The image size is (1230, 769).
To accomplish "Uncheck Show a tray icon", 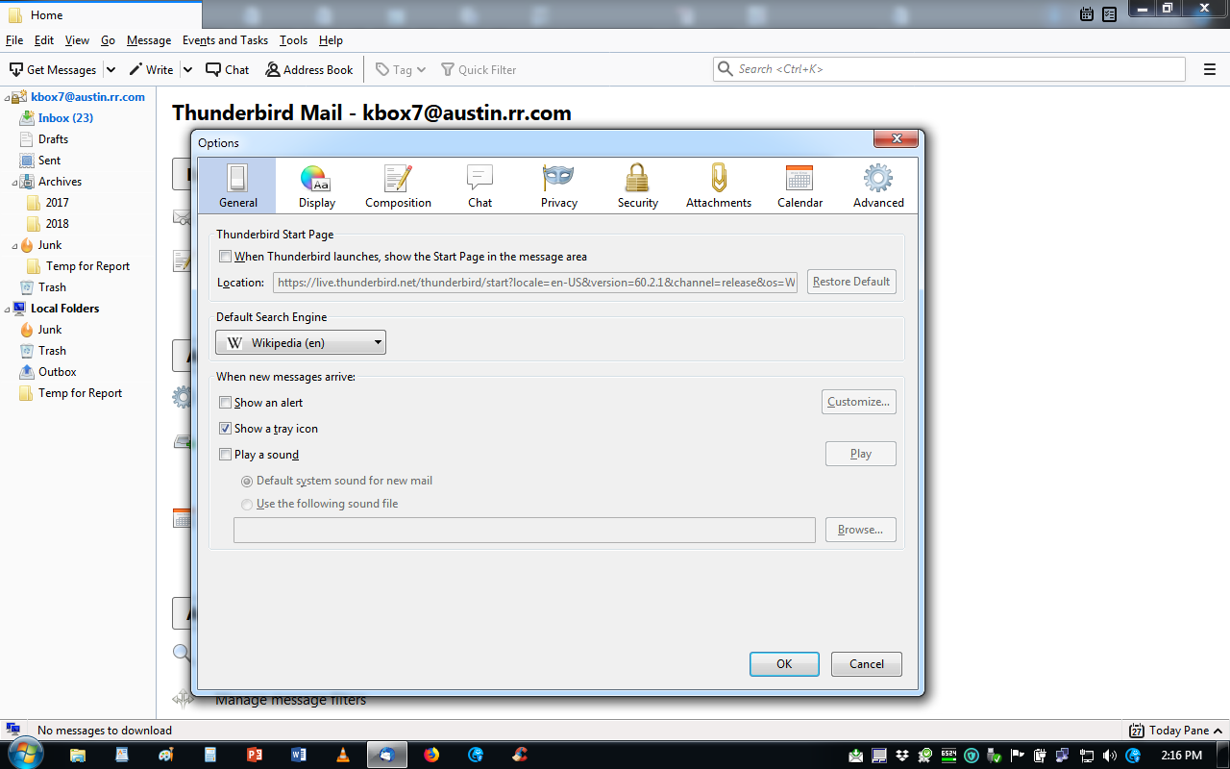I will [225, 429].
